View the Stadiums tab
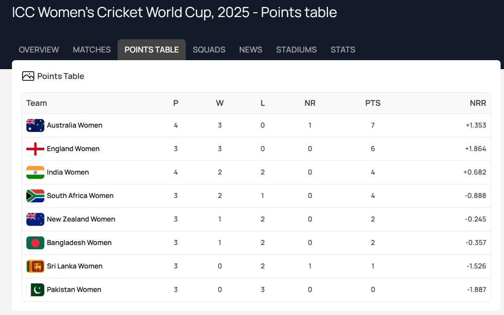 296,50
